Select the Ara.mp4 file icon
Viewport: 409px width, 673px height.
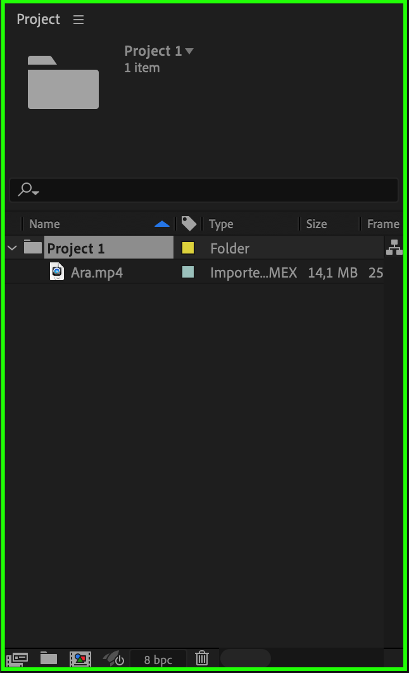pyautogui.click(x=57, y=272)
